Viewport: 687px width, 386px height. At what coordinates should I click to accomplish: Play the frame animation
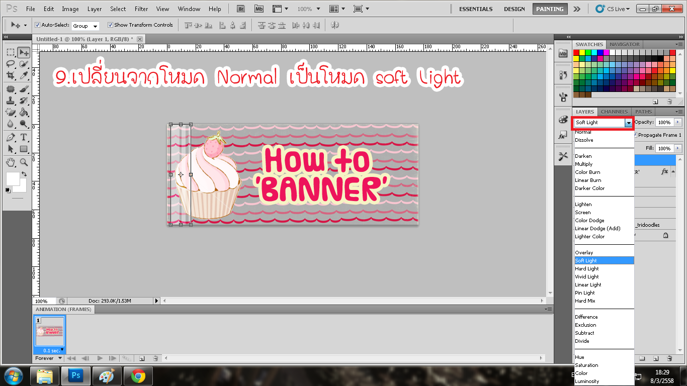tap(100, 358)
